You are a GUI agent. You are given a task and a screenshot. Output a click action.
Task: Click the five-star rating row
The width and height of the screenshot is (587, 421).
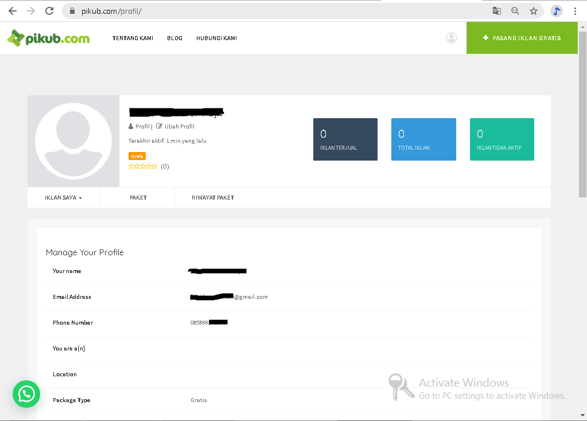pyautogui.click(x=143, y=166)
